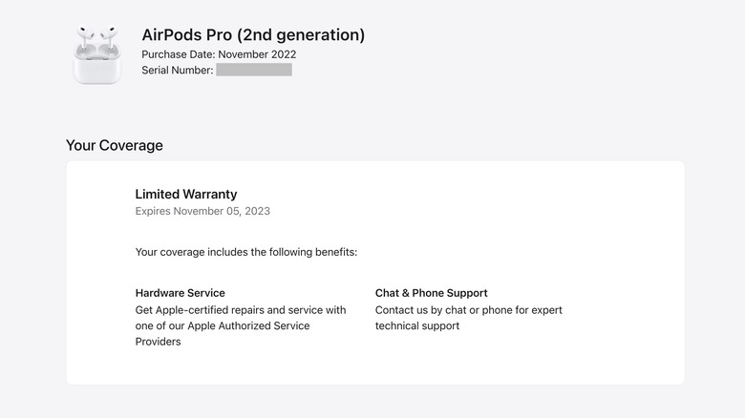Click the redacted serial number box
745x418 pixels.
point(254,70)
